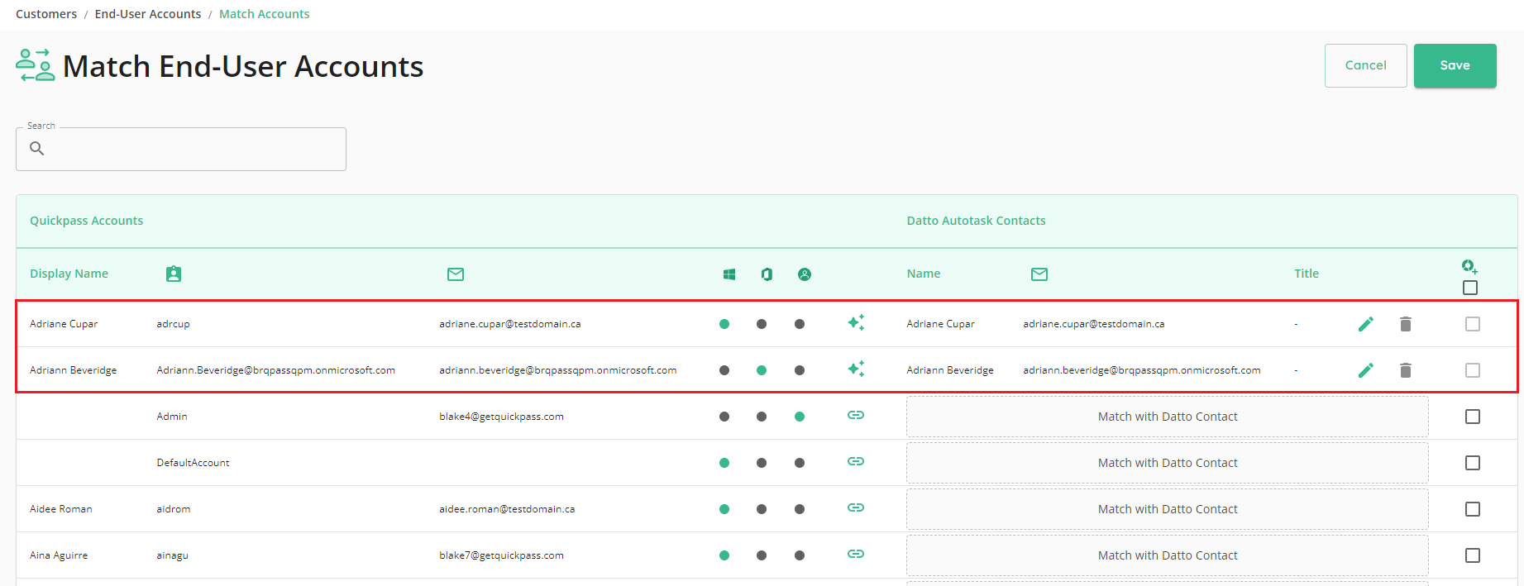Click aidee.roman@testdomain.ca email cell
Viewport: 1524px width, 586px height.
point(507,509)
